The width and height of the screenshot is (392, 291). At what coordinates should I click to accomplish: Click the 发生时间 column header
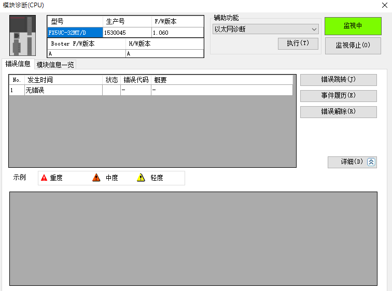pos(62,80)
